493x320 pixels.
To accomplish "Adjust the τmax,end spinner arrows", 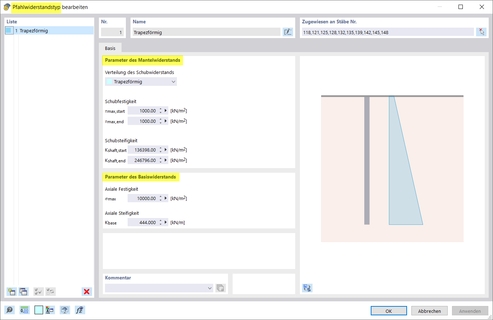I will pos(160,121).
